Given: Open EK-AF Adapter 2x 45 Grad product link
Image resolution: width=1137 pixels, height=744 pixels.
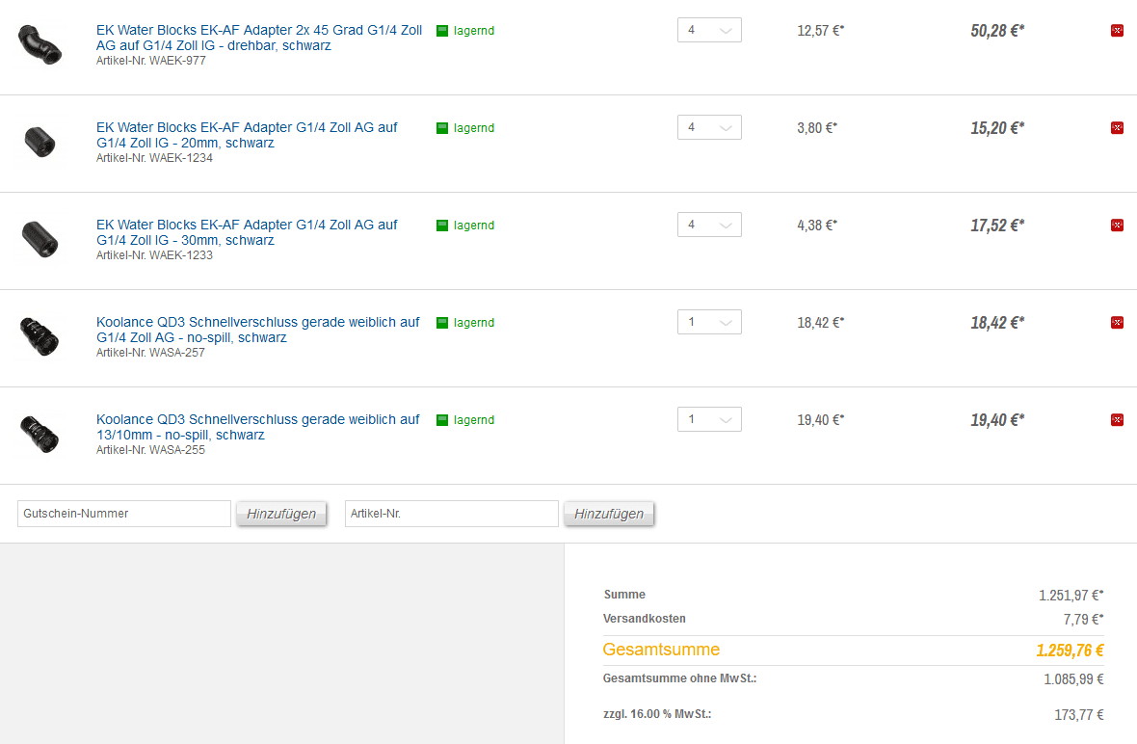Looking at the screenshot, I should (259, 38).
